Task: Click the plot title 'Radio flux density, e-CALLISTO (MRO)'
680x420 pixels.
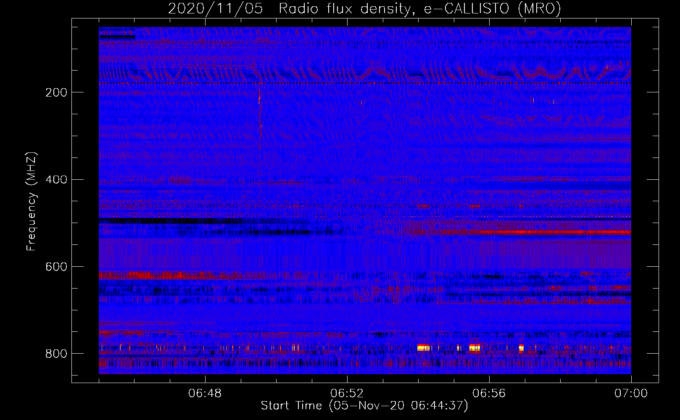Action: pos(420,8)
